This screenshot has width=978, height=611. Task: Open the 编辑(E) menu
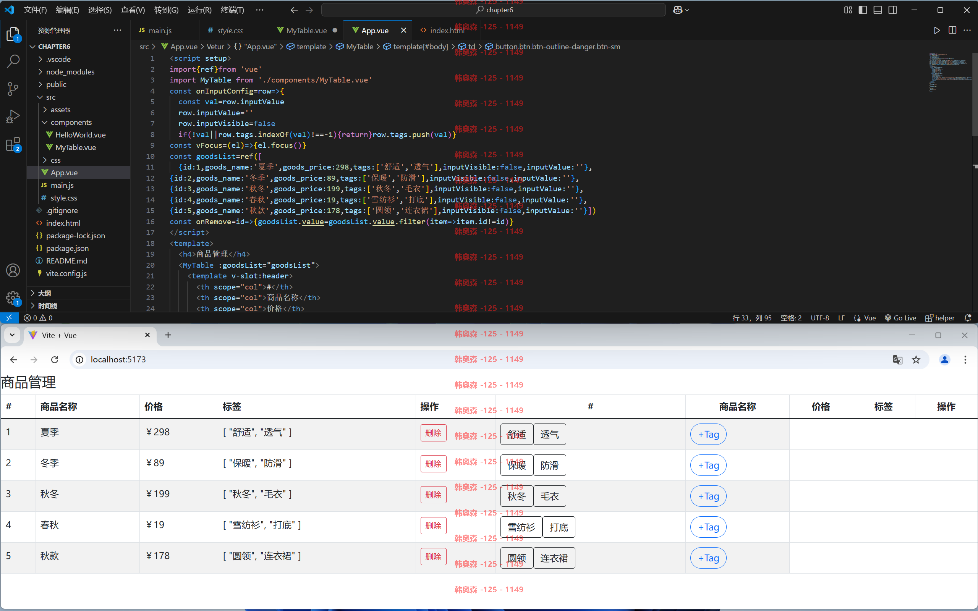pyautogui.click(x=68, y=10)
